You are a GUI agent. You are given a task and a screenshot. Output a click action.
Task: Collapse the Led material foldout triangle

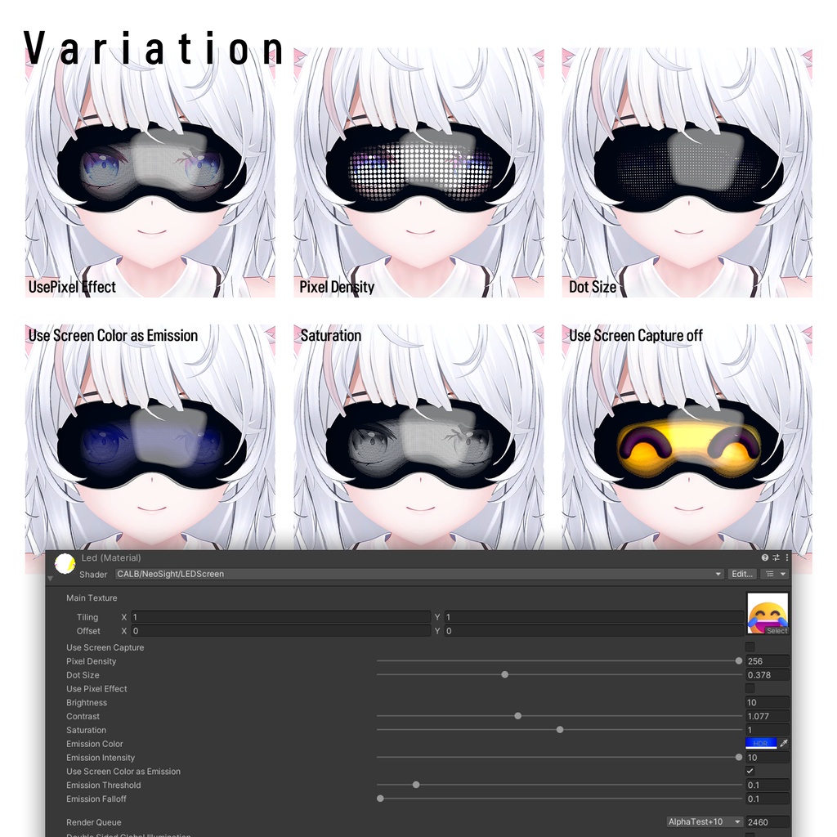(x=50, y=578)
